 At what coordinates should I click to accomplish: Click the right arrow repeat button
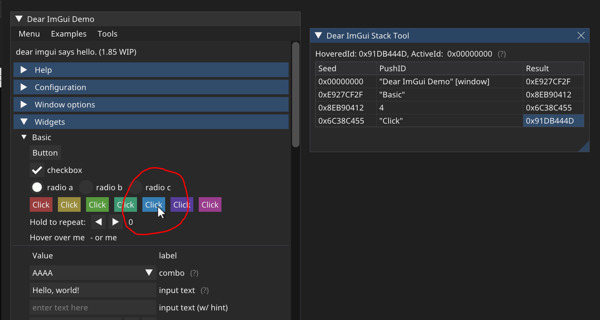pos(115,222)
